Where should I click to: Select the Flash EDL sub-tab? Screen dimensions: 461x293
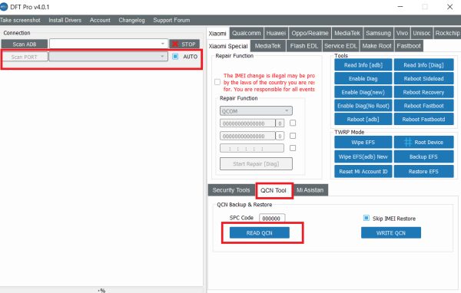(x=304, y=46)
